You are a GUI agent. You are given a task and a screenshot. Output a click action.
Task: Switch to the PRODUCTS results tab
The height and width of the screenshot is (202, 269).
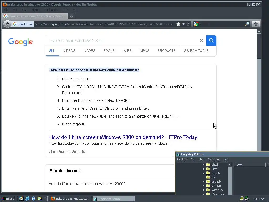pyautogui.click(x=167, y=51)
